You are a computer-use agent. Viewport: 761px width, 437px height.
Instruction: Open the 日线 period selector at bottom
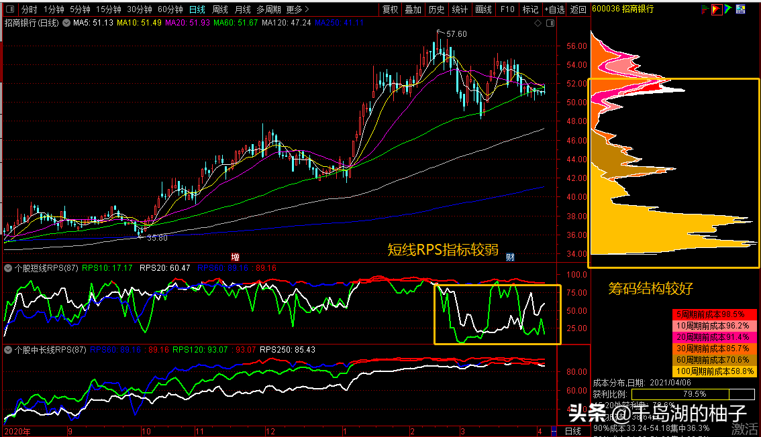click(x=573, y=431)
